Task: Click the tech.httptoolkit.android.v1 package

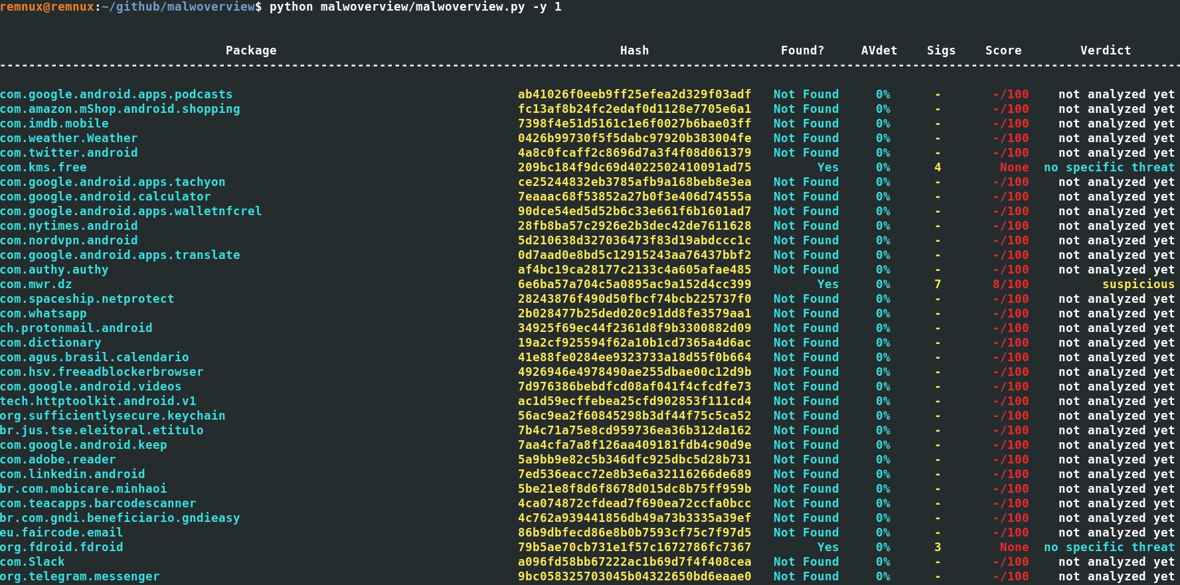Action: tap(98, 401)
